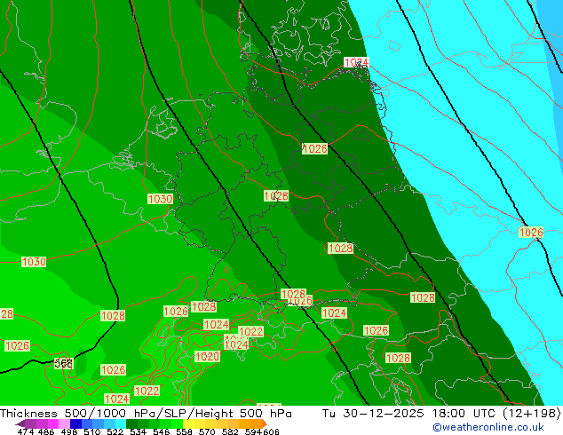This screenshot has width=563, height=435.
Task: Select the light pink legend swatch
Action: 64,423
